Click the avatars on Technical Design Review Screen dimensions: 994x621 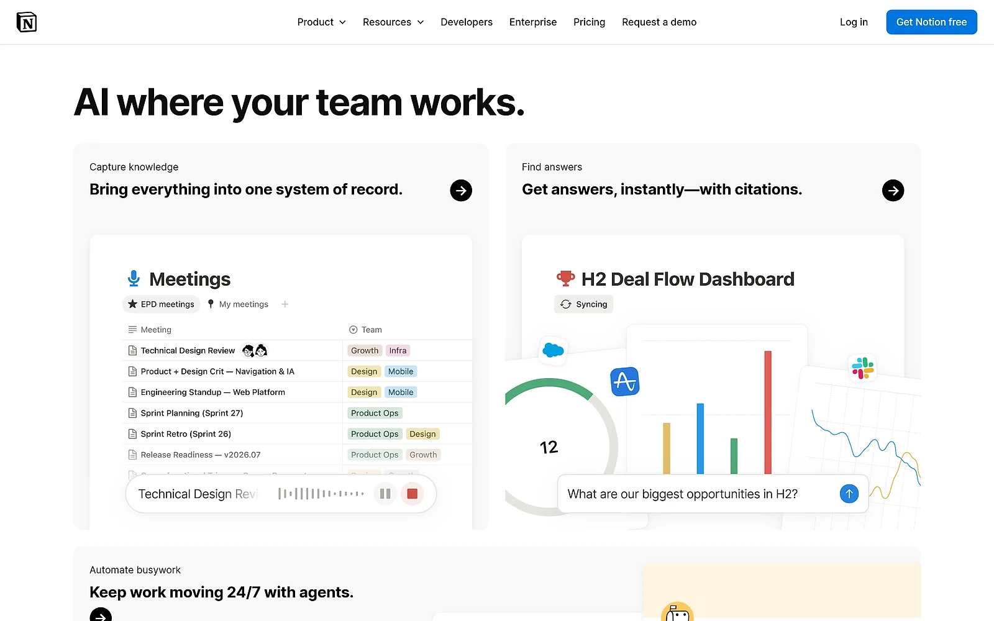(x=255, y=351)
